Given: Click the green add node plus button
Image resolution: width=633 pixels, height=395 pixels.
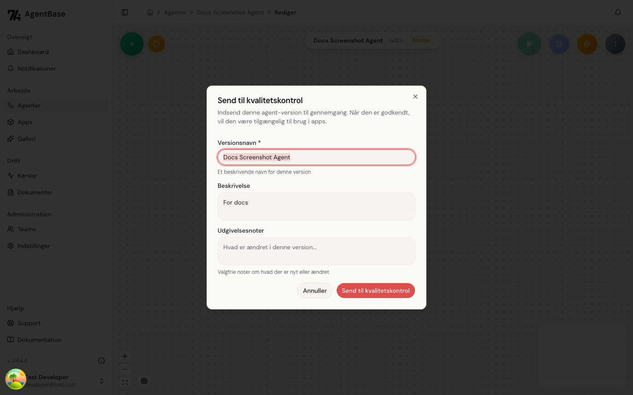Looking at the screenshot, I should point(132,44).
